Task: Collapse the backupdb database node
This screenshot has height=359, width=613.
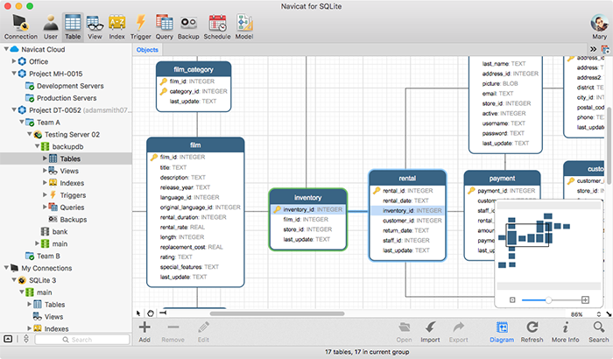Action: pyautogui.click(x=37, y=146)
